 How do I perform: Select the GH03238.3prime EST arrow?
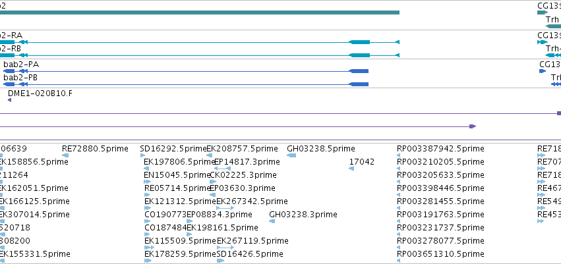coord(272,221)
